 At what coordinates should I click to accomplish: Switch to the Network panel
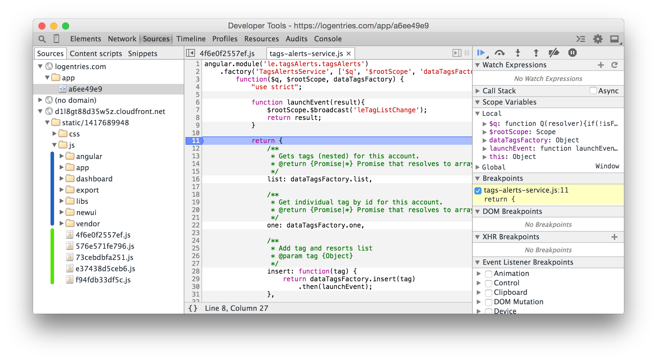click(x=122, y=39)
